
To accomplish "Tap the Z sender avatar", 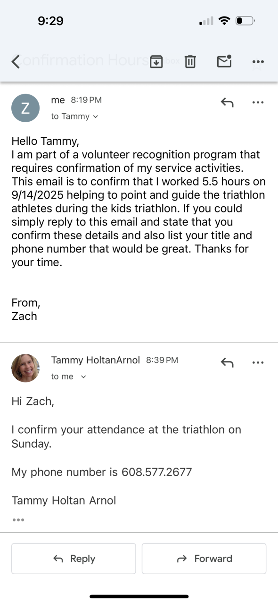I will click(25, 108).
